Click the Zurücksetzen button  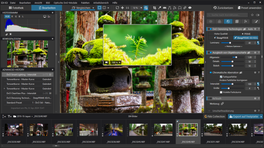click(x=223, y=8)
